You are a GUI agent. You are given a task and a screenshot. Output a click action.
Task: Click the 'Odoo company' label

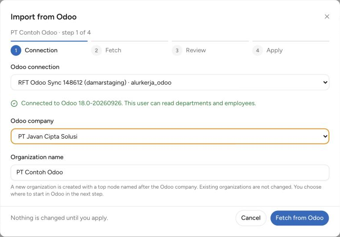tap(32, 121)
